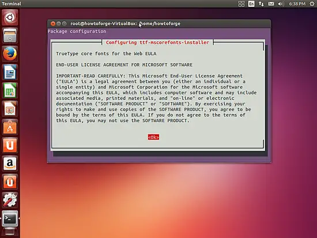Open the clock showing 6:38 PM
Viewport: 317px width, 238px height.
tap(297, 3)
